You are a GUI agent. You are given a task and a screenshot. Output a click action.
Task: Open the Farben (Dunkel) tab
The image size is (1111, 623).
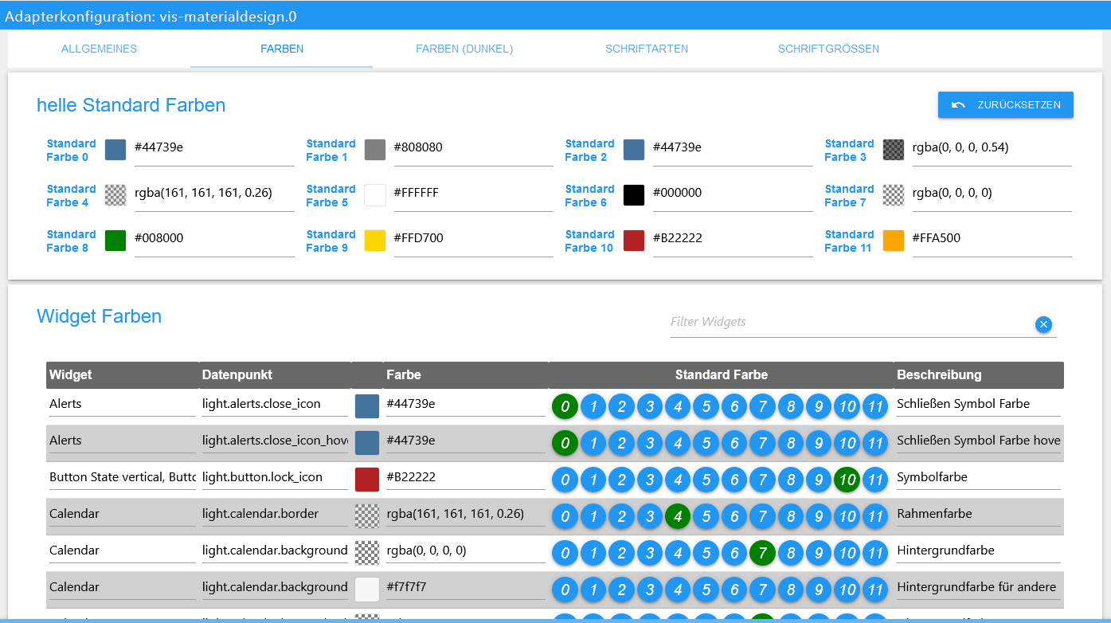point(464,49)
